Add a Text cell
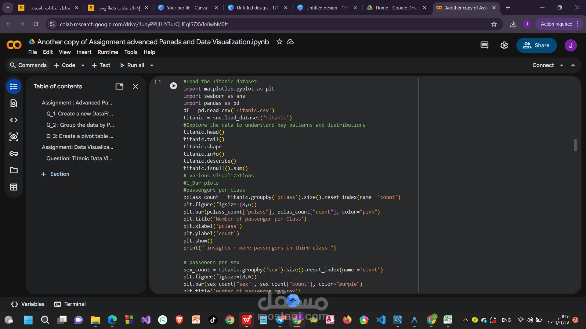586x329 pixels. pyautogui.click(x=101, y=65)
